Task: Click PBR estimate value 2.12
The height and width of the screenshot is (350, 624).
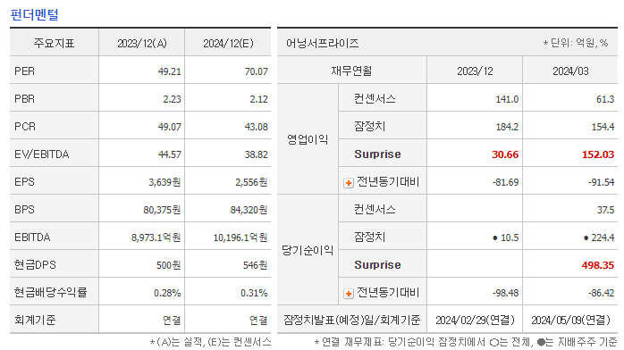Action: click(258, 99)
